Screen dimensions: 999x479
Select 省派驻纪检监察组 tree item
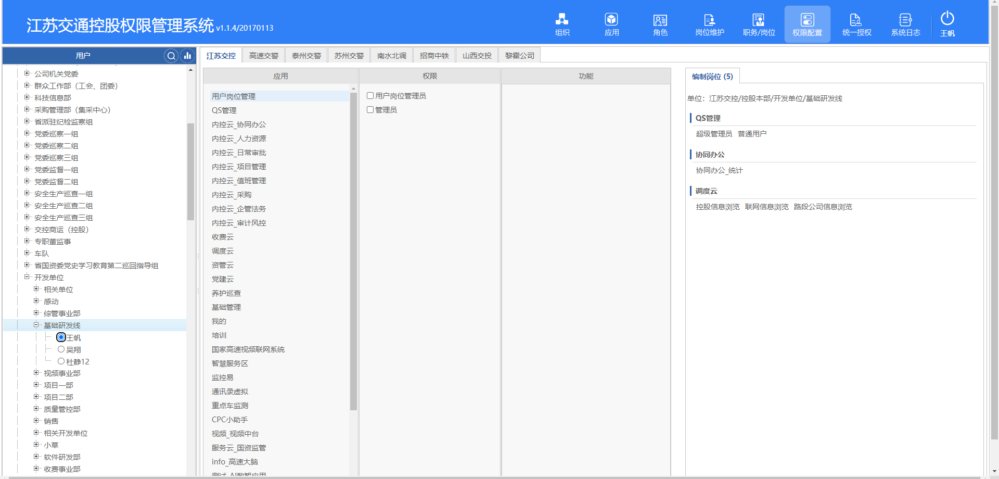[63, 122]
